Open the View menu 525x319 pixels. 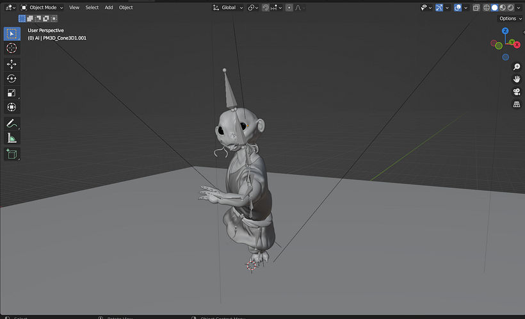point(74,8)
